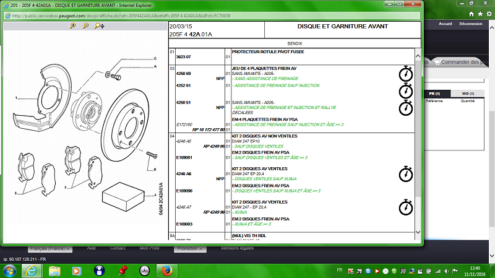Activate the magnifier pan tool
Viewport: 495px width, 278px height.
[x=99, y=26]
